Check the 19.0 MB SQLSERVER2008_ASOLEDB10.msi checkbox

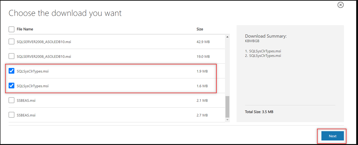[x=11, y=56]
